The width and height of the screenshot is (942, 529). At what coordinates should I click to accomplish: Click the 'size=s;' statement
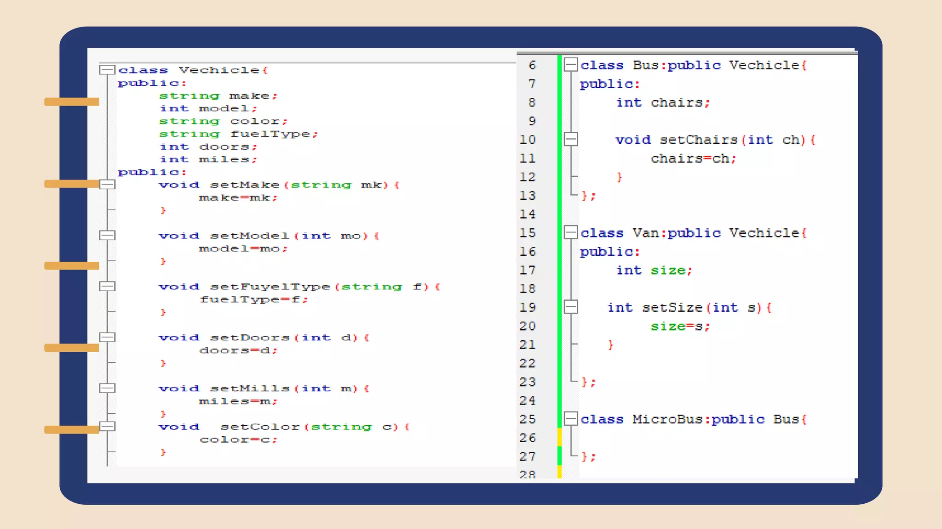tap(680, 326)
